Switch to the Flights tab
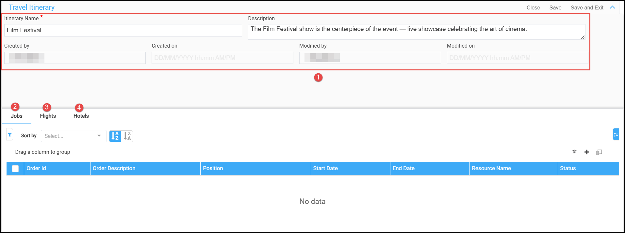 point(48,116)
